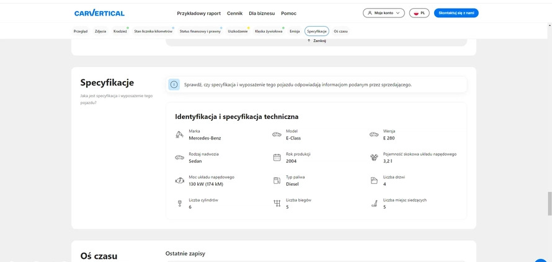Click the Typ paliwa fuel pump icon
552x262 pixels.
coord(277,181)
